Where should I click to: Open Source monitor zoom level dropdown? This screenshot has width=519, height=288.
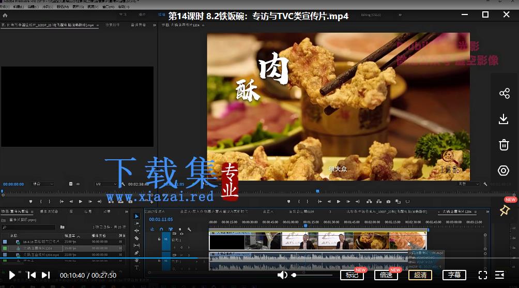tap(43, 184)
